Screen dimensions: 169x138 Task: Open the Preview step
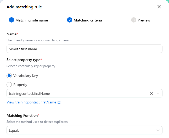coord(140,20)
